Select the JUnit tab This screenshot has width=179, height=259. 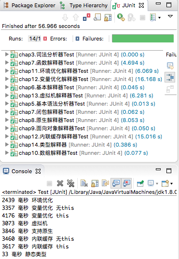pyautogui.click(x=124, y=5)
